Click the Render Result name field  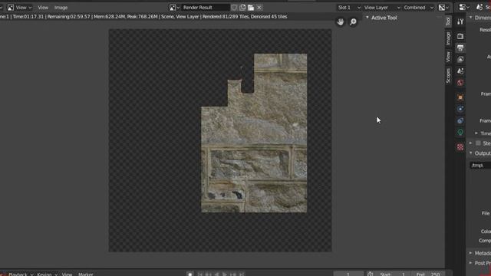tap(205, 7)
